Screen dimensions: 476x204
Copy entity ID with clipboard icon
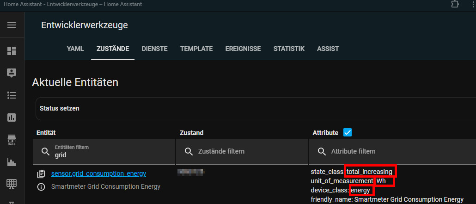[x=41, y=174]
